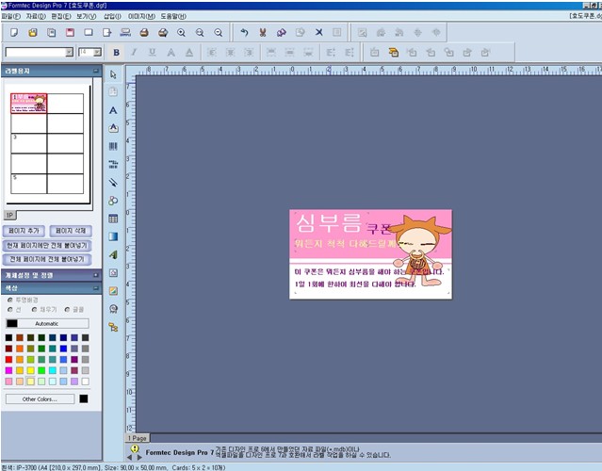Click the 페이지 추가 button

(x=24, y=231)
